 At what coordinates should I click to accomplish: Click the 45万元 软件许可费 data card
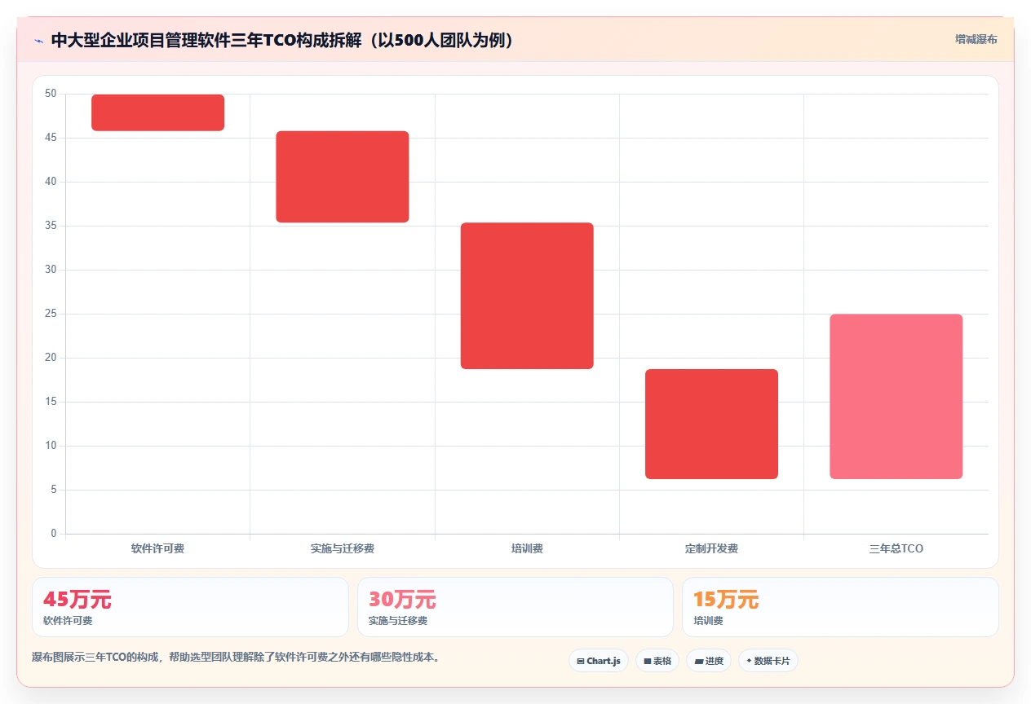point(190,607)
